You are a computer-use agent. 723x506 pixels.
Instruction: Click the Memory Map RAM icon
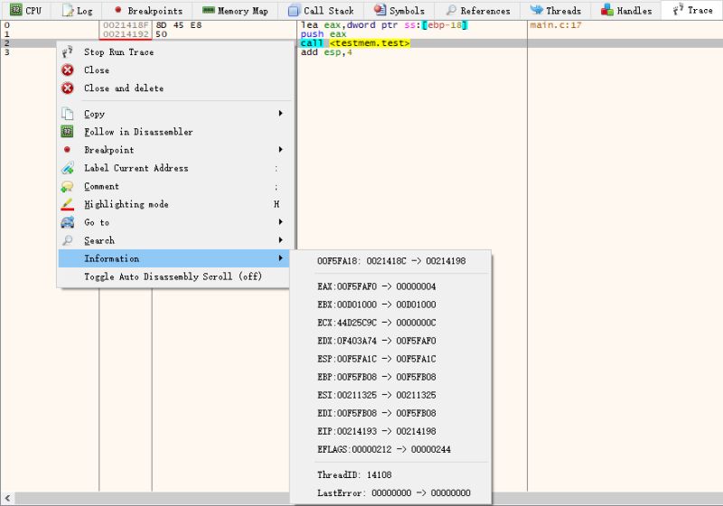(x=209, y=10)
